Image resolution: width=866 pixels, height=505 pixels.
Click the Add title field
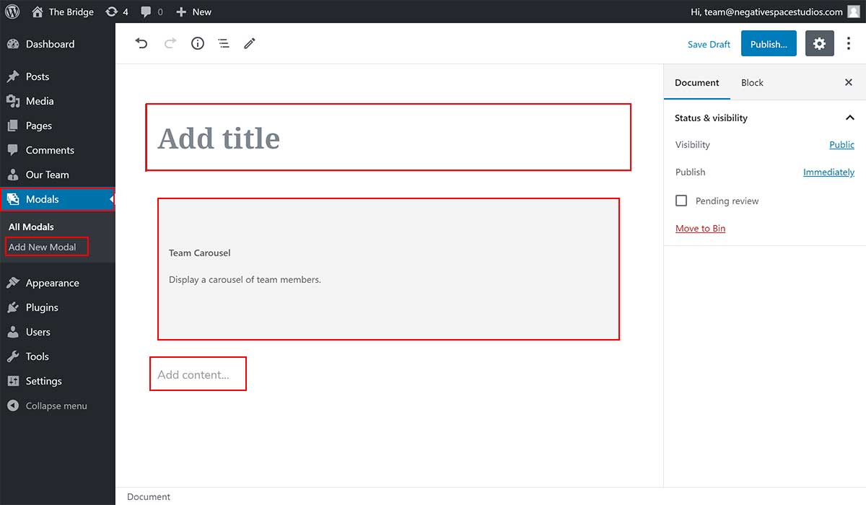388,138
